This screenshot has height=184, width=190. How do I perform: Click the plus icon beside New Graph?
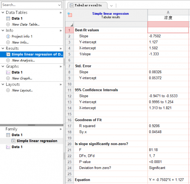point(8,78)
